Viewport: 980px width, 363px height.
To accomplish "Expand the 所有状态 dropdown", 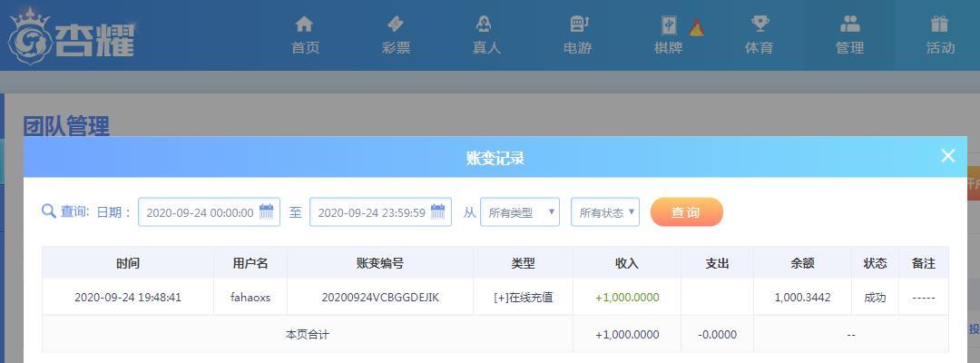I will 605,211.
